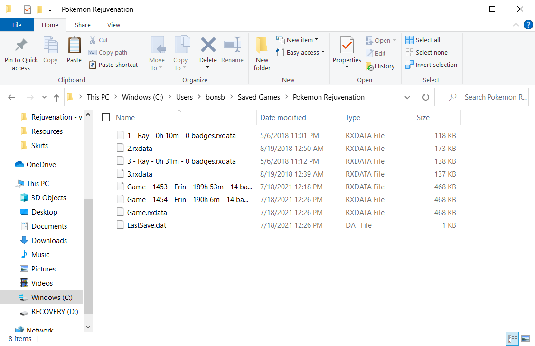Switch to the View ribbon tab
535x346 pixels.
pos(113,25)
